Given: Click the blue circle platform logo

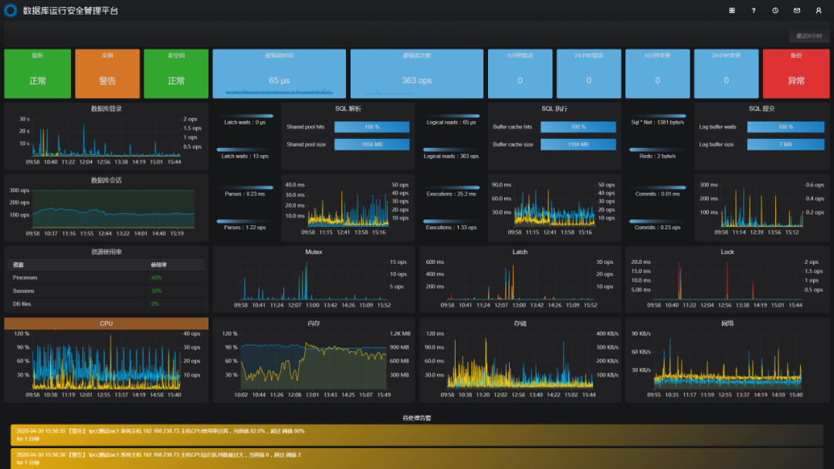Looking at the screenshot, I should [10, 11].
